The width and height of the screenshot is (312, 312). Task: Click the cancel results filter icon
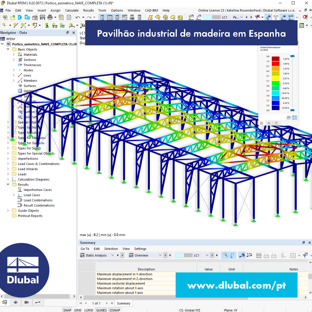coord(257,17)
